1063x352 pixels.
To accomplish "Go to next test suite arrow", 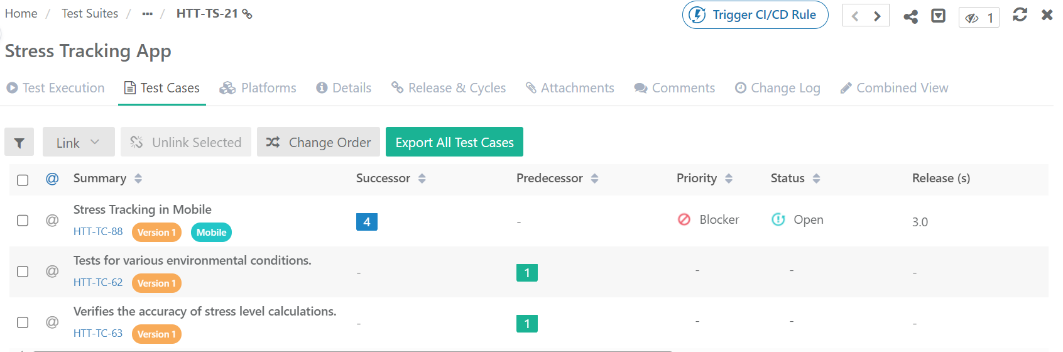I will click(877, 16).
